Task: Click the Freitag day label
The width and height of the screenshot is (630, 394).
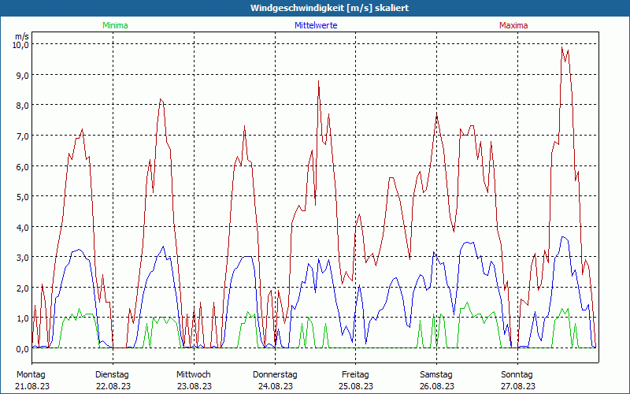Action: click(355, 375)
